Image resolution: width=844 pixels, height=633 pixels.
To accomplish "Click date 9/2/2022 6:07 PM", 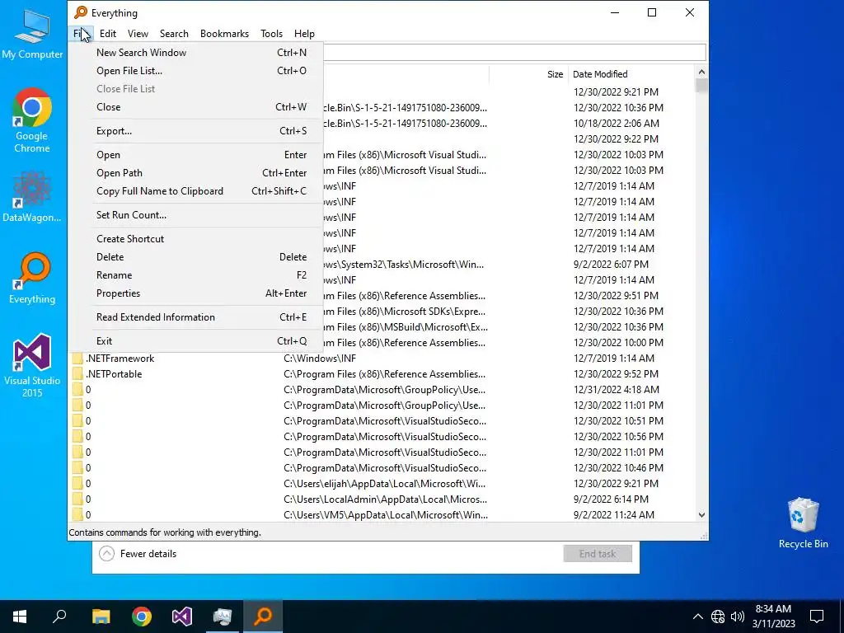I will (x=611, y=265).
